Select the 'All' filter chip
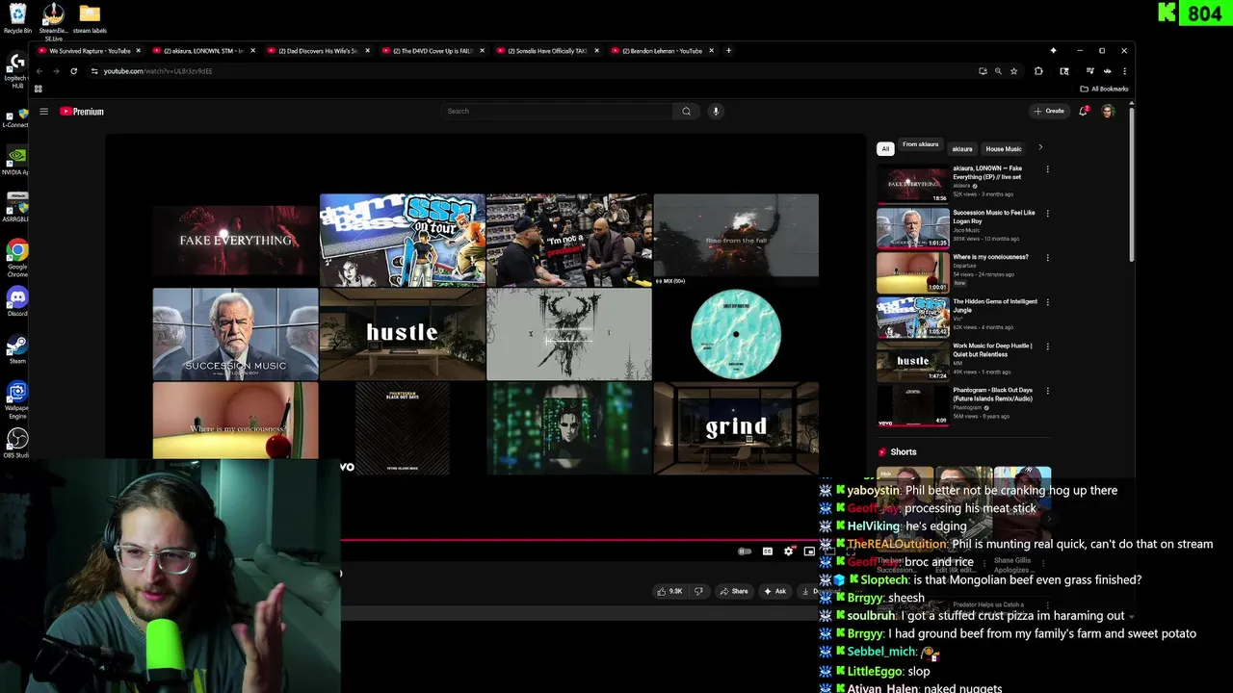 pyautogui.click(x=885, y=148)
